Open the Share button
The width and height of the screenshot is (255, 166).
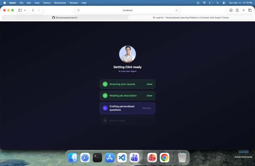[237, 10]
